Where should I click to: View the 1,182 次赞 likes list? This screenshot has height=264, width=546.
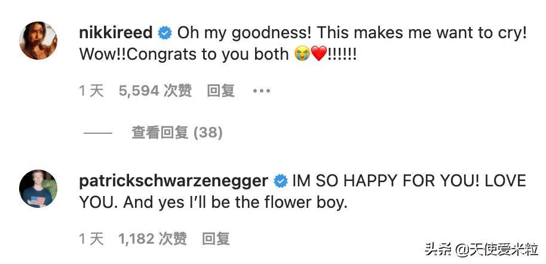pyautogui.click(x=152, y=240)
